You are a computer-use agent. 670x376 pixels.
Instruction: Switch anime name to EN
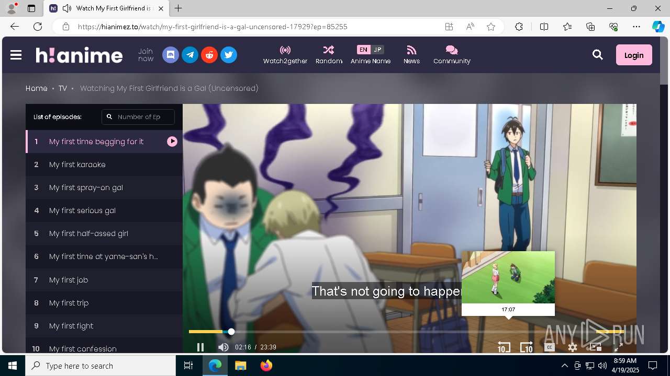(x=363, y=50)
